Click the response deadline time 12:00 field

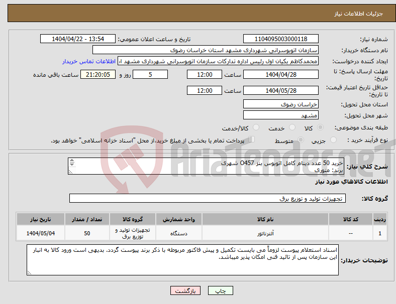click(205, 75)
